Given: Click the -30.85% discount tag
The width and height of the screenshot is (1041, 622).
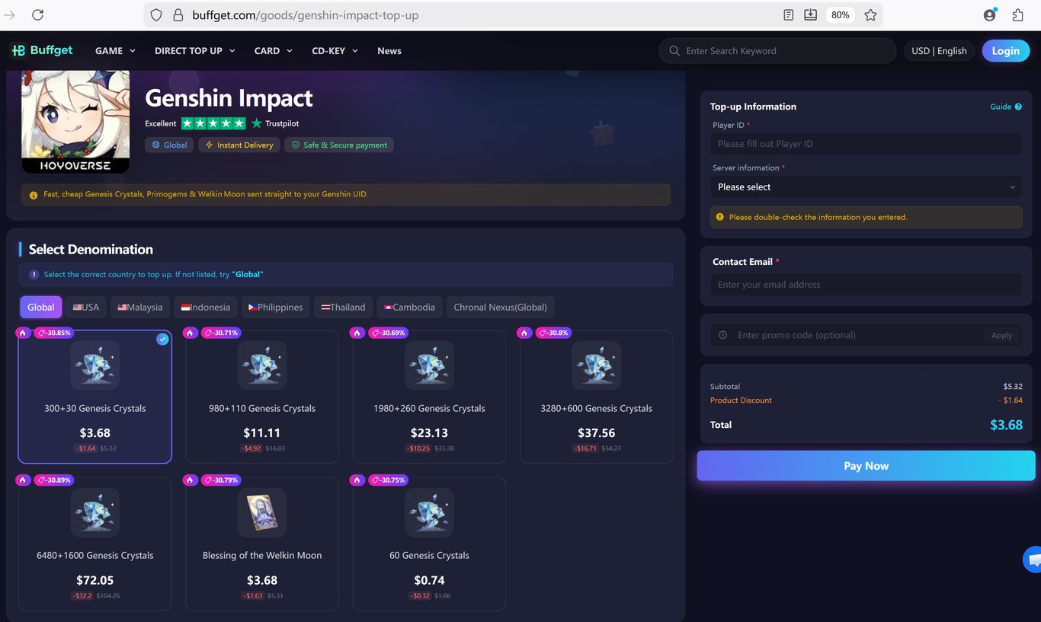Looking at the screenshot, I should (x=53, y=333).
